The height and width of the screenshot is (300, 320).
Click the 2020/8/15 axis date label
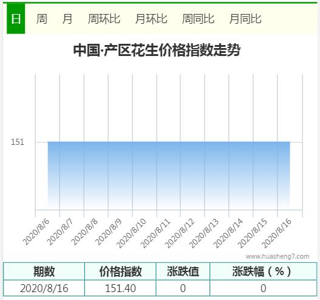[x=253, y=233]
